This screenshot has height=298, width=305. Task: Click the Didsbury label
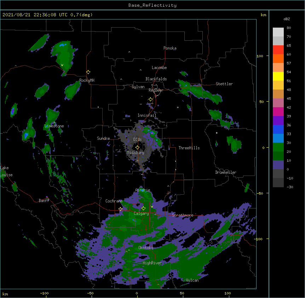[136, 153]
